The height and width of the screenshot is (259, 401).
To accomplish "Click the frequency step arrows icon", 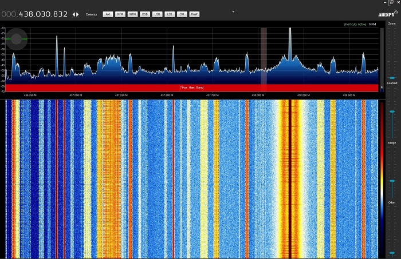I will [x=76, y=14].
